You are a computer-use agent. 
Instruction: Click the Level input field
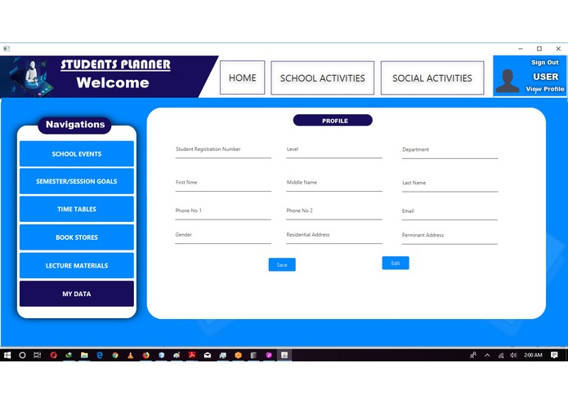(334, 151)
